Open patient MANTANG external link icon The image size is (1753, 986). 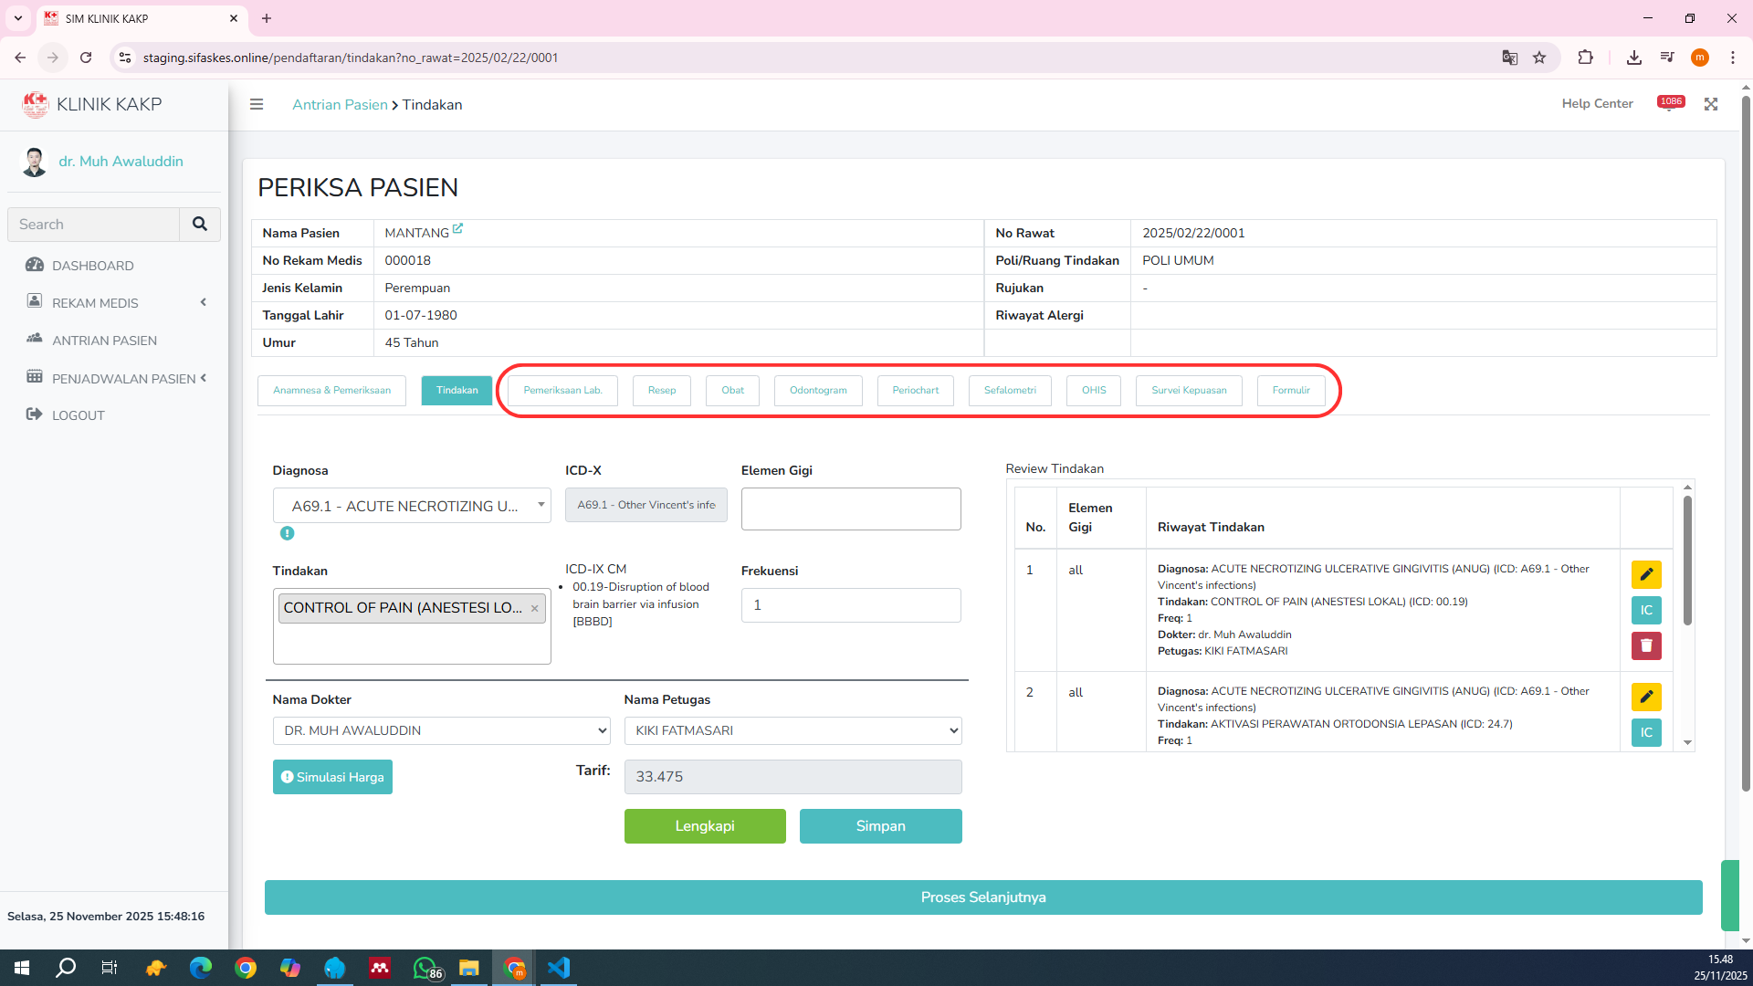coord(457,229)
